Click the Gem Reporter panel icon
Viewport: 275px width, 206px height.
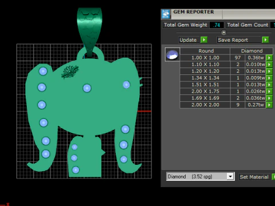166,14
